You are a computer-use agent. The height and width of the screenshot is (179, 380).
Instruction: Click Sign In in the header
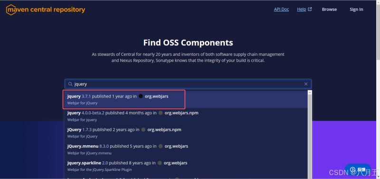coord(356,9)
